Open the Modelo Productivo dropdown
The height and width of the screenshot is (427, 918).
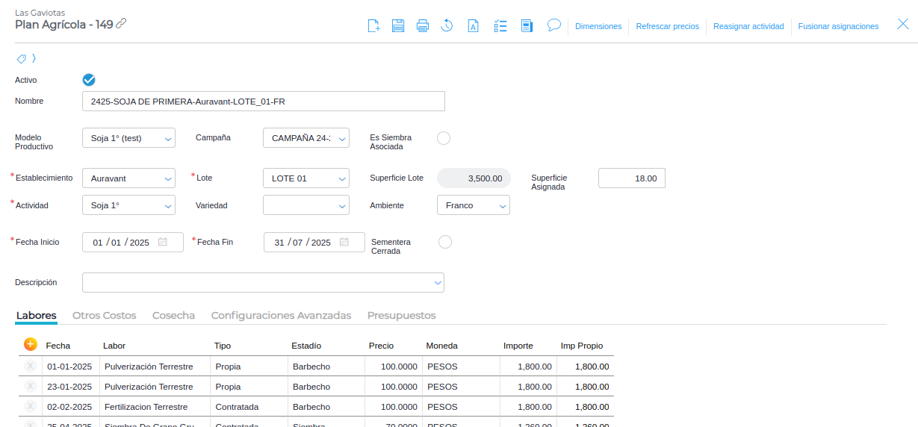click(128, 138)
